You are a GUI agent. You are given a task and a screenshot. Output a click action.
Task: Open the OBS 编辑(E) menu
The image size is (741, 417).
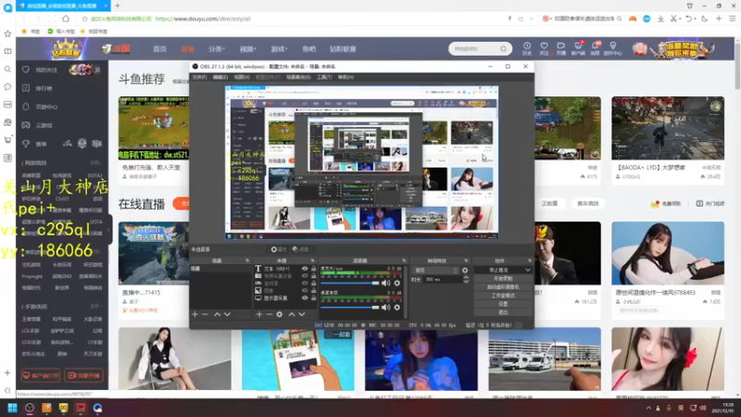click(220, 77)
